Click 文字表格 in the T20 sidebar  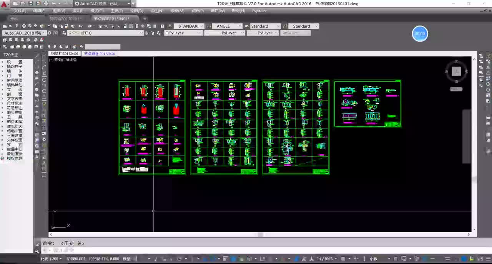15,99
